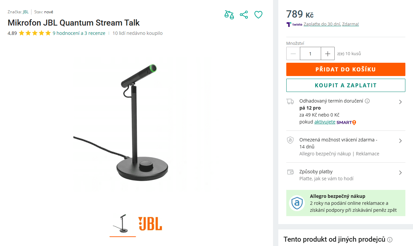Click the KOUPIT A ZAPLATIT button

tap(346, 85)
